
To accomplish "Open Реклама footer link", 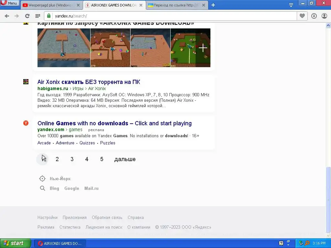I will click(46, 227).
